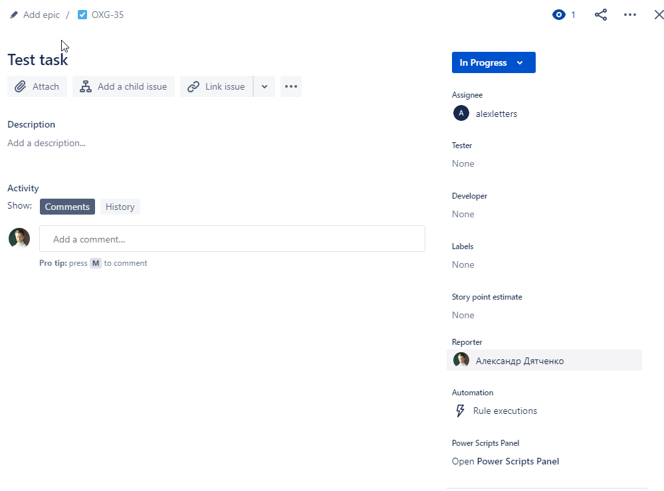The image size is (664, 491).
Task: Add a child issue
Action: click(123, 86)
